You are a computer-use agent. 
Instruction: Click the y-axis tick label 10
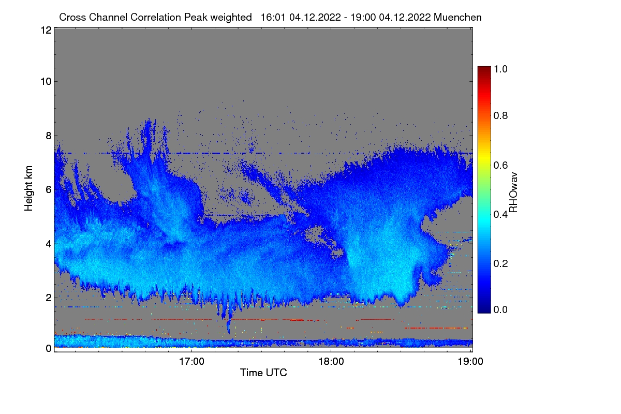click(45, 81)
